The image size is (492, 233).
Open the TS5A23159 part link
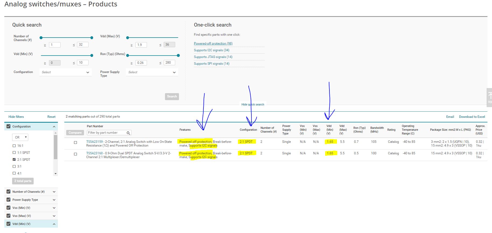coord(94,142)
